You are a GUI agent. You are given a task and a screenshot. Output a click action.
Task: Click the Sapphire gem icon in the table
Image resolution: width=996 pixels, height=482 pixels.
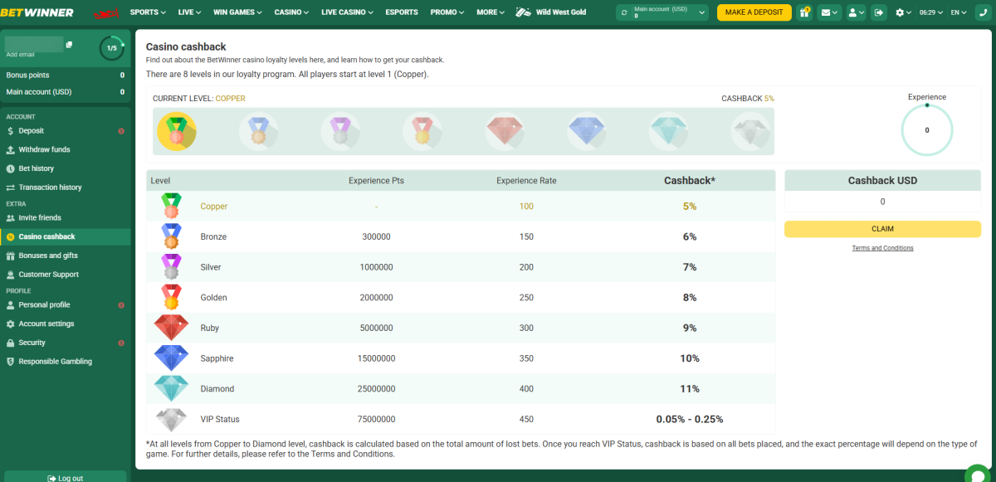tap(171, 358)
